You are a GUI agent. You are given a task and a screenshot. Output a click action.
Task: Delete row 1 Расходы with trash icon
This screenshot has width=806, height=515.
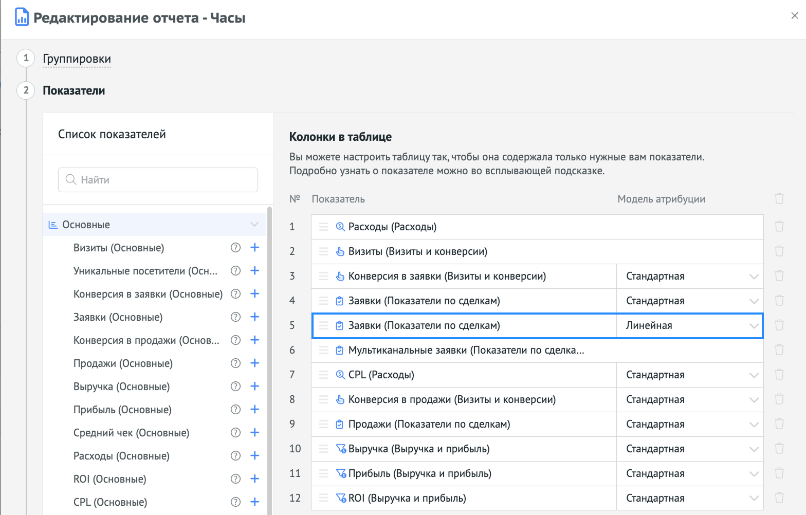click(779, 227)
